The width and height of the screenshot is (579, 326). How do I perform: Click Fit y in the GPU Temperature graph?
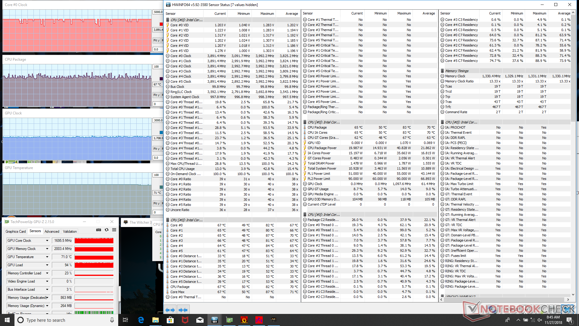point(156,203)
